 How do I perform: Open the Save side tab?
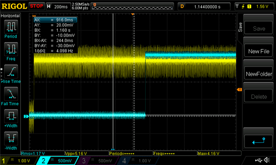click(240, 27)
